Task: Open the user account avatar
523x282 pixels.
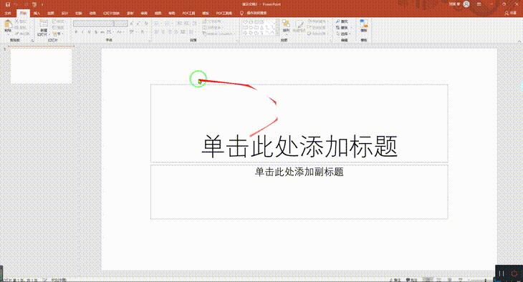Action: click(x=466, y=4)
